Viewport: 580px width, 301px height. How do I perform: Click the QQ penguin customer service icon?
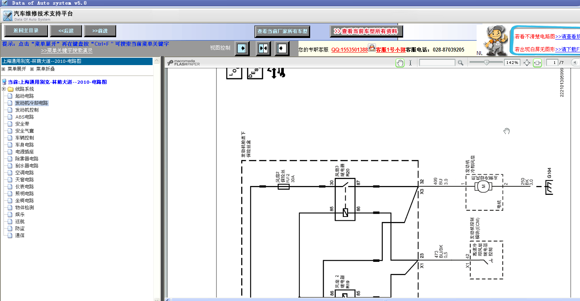pos(372,48)
